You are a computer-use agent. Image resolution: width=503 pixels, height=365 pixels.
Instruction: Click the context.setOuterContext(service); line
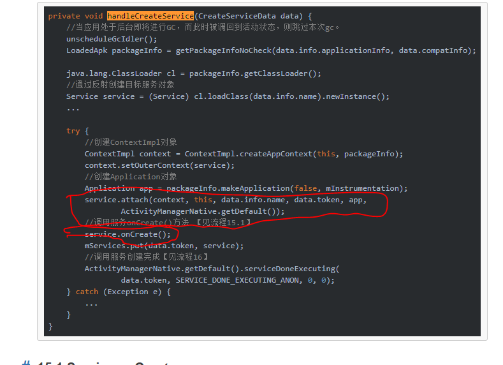[159, 165]
